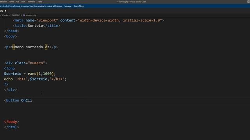Click the PHP file icon in breadcrumb
This screenshot has width=250, height=140.
(x=24, y=15)
